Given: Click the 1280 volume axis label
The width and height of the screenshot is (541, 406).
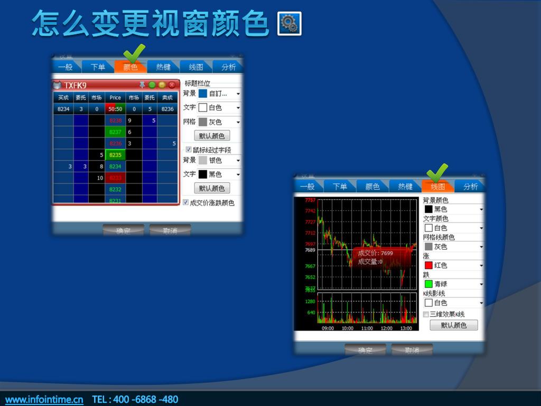Looking at the screenshot, I should 310,301.
